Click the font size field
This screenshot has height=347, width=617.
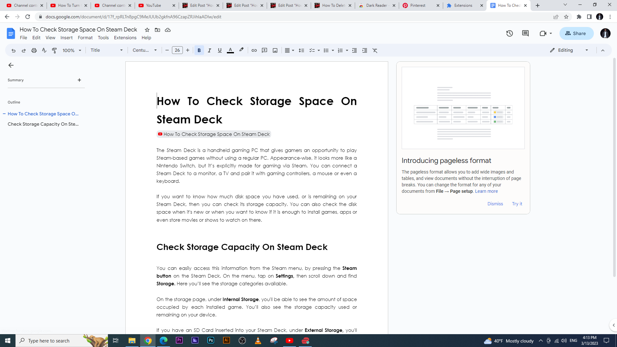(177, 50)
